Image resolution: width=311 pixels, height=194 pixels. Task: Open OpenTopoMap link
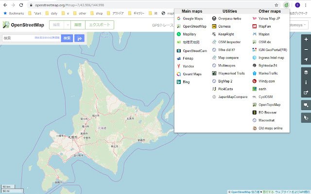266,105
